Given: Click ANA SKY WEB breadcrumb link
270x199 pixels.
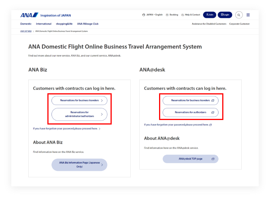Looking at the screenshot, I should [x=26, y=31].
